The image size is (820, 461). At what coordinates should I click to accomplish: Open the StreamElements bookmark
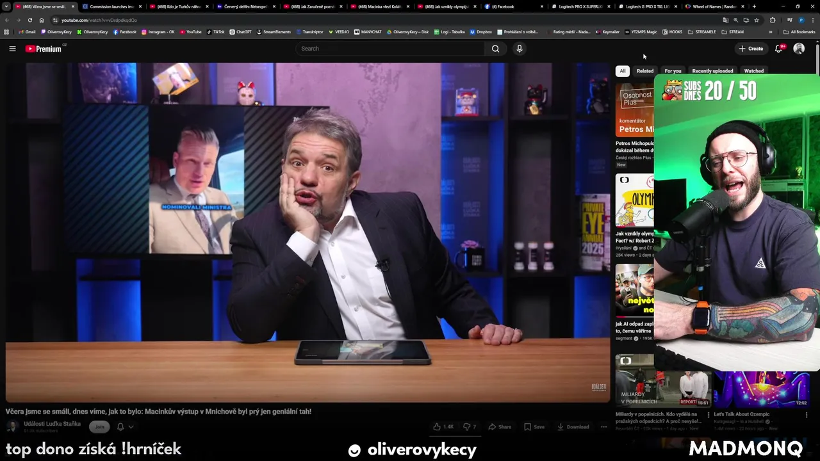tap(274, 32)
